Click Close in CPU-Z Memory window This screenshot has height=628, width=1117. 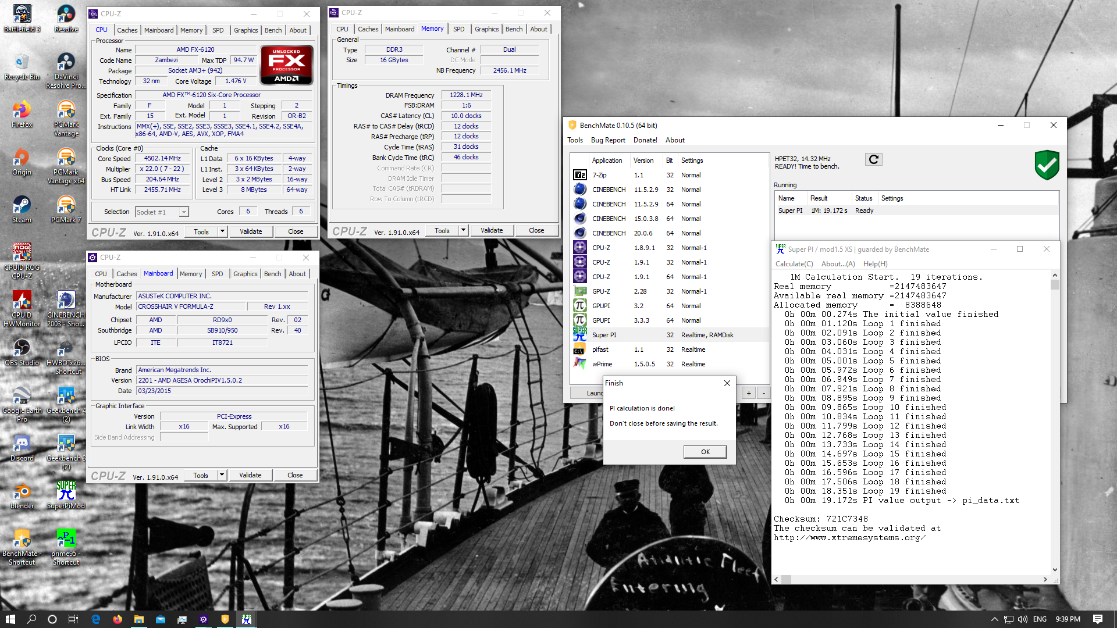[536, 230]
